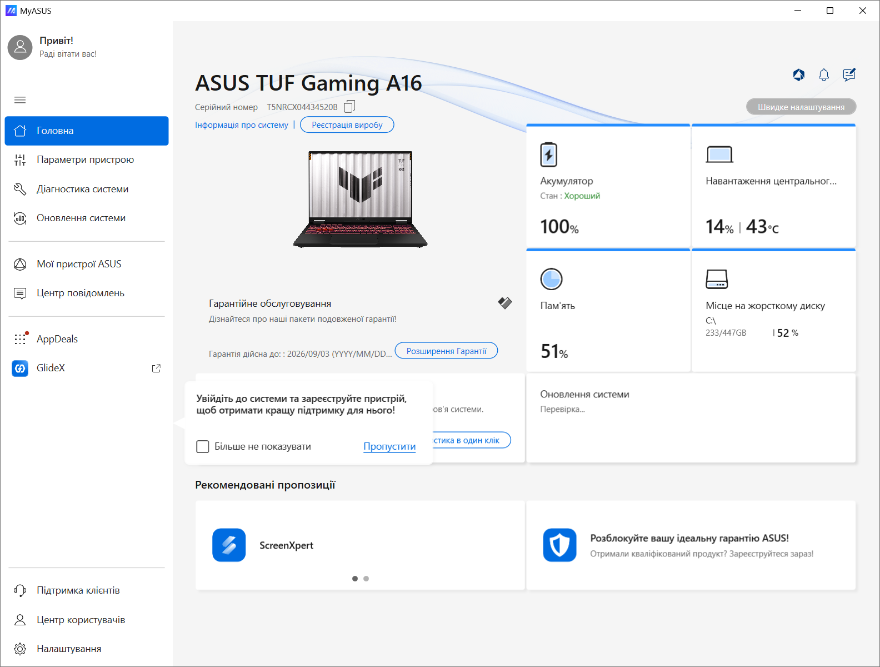This screenshot has width=880, height=667.
Task: Open Мої пристрої ASUS
Action: 87,264
